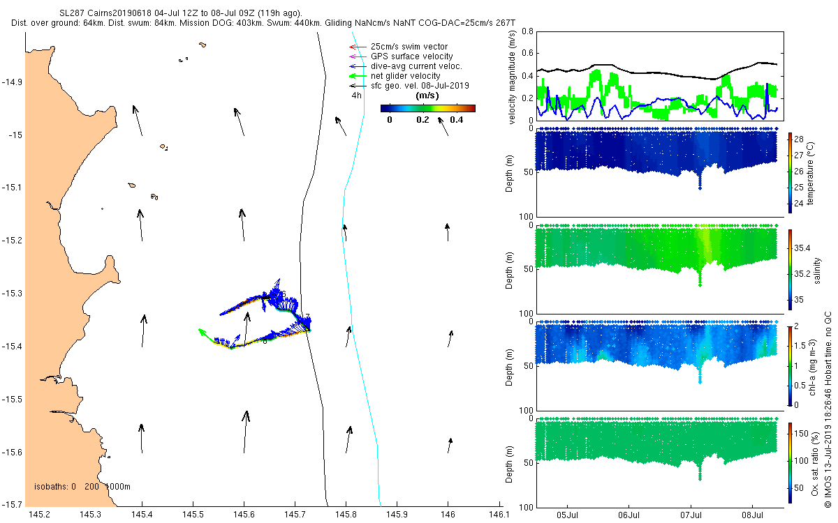This screenshot has width=838, height=523.
Task: Click the 'salinity' colorbar label
Action: 818,269
